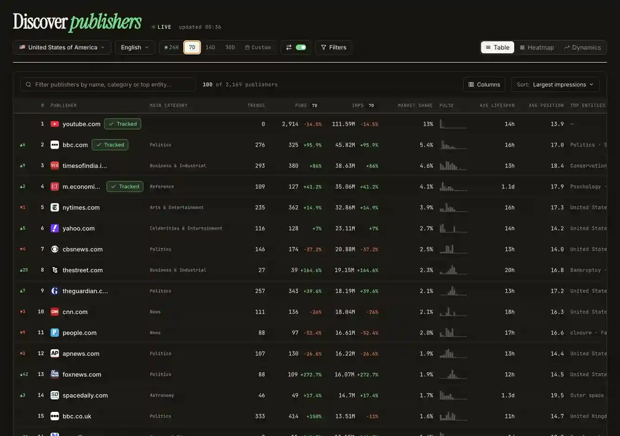Click the youtube.com favicon icon
Screen dimensions: 620x436
[55, 124]
